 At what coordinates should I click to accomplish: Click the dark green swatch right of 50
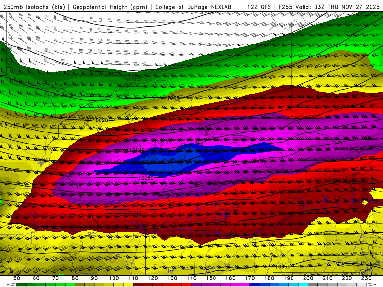tap(22, 285)
